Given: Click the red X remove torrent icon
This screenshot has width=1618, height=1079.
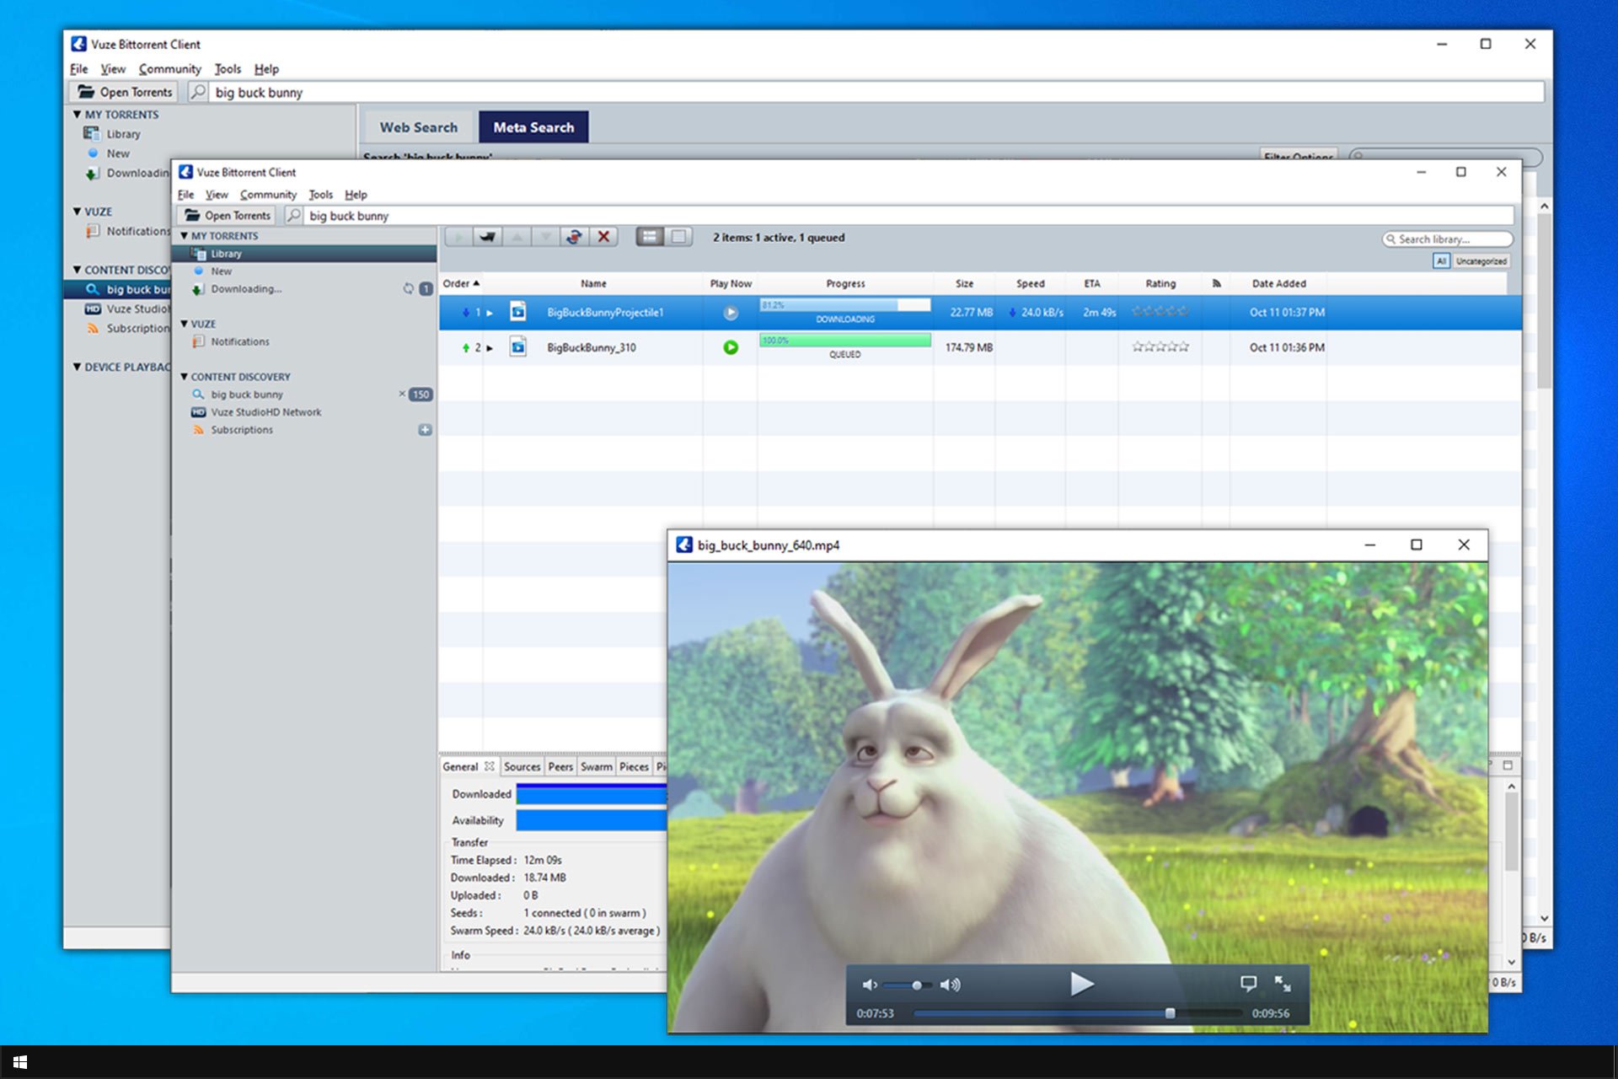Looking at the screenshot, I should click(603, 237).
